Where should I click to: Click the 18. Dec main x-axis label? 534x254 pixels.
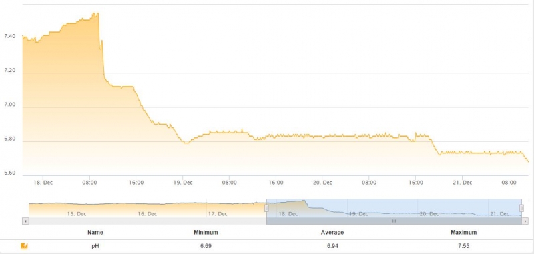(x=43, y=183)
